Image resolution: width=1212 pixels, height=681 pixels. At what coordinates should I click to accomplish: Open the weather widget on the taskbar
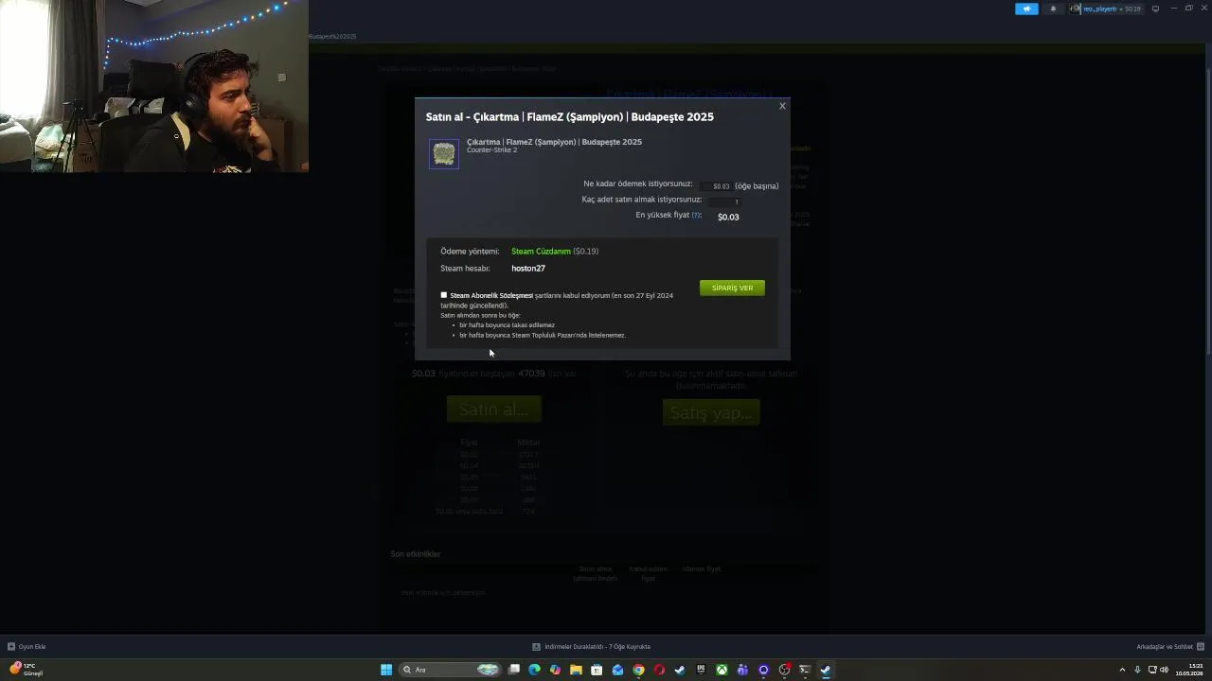(x=27, y=670)
